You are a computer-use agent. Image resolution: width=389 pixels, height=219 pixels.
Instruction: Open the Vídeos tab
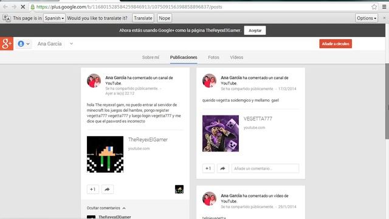point(236,57)
